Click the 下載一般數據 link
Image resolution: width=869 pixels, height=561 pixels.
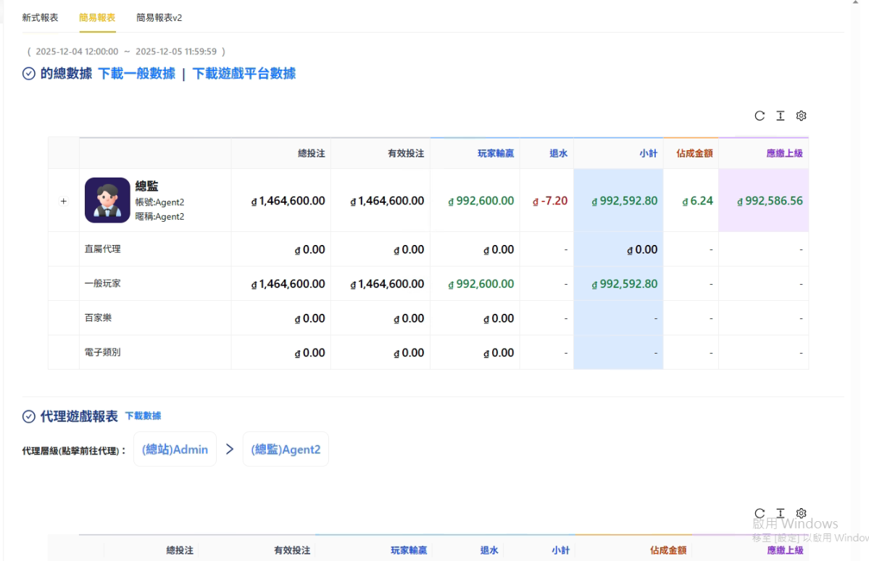pyautogui.click(x=137, y=74)
